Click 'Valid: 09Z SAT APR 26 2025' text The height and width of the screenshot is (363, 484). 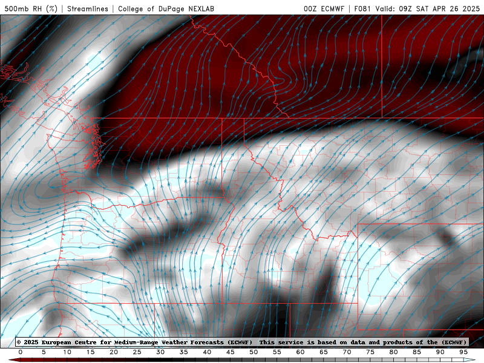coord(428,8)
